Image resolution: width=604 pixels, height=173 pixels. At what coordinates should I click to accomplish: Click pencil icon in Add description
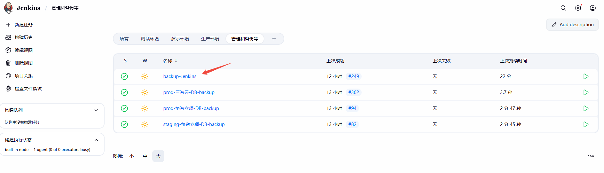pyautogui.click(x=554, y=25)
